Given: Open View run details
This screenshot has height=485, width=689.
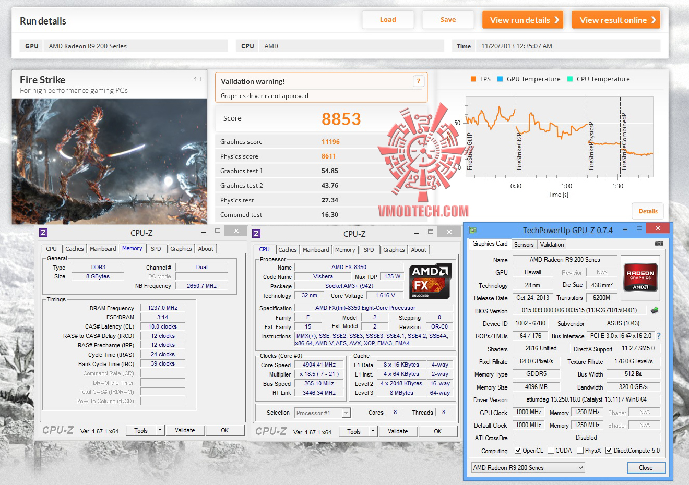Looking at the screenshot, I should pyautogui.click(x=523, y=20).
